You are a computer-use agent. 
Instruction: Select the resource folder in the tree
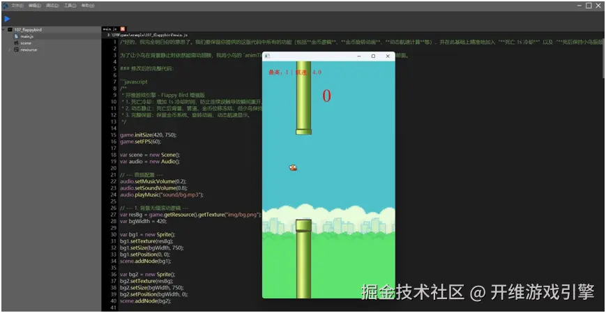[29, 50]
